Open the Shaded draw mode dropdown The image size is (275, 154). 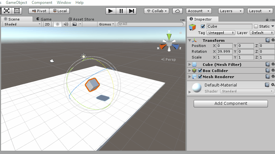click(22, 24)
